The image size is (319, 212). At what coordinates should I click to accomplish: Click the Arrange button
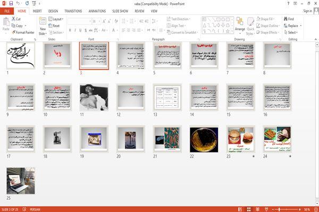click(x=240, y=26)
